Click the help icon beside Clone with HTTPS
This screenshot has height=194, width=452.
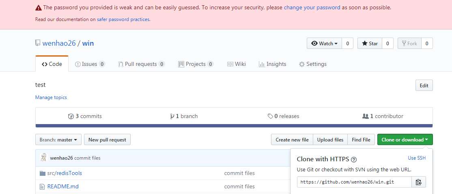click(354, 159)
